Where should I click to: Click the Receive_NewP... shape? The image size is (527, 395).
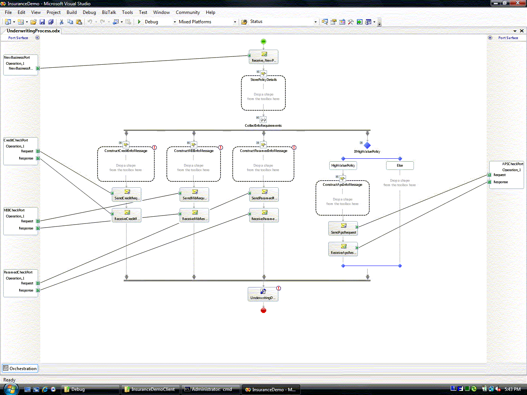click(263, 57)
